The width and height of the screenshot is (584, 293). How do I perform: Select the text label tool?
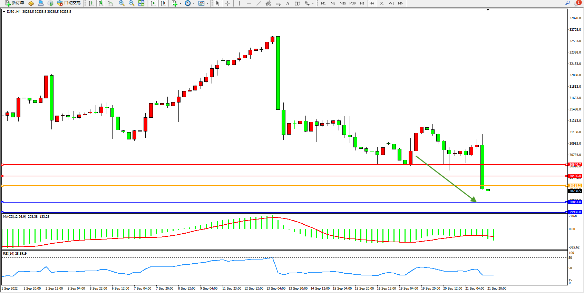click(x=297, y=3)
